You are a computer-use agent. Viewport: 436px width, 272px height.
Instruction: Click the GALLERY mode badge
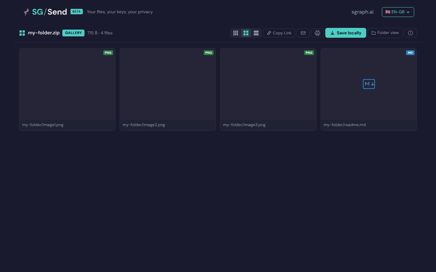click(x=73, y=33)
